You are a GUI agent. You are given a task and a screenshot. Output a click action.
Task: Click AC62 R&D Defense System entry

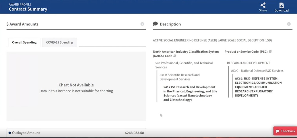(258, 87)
